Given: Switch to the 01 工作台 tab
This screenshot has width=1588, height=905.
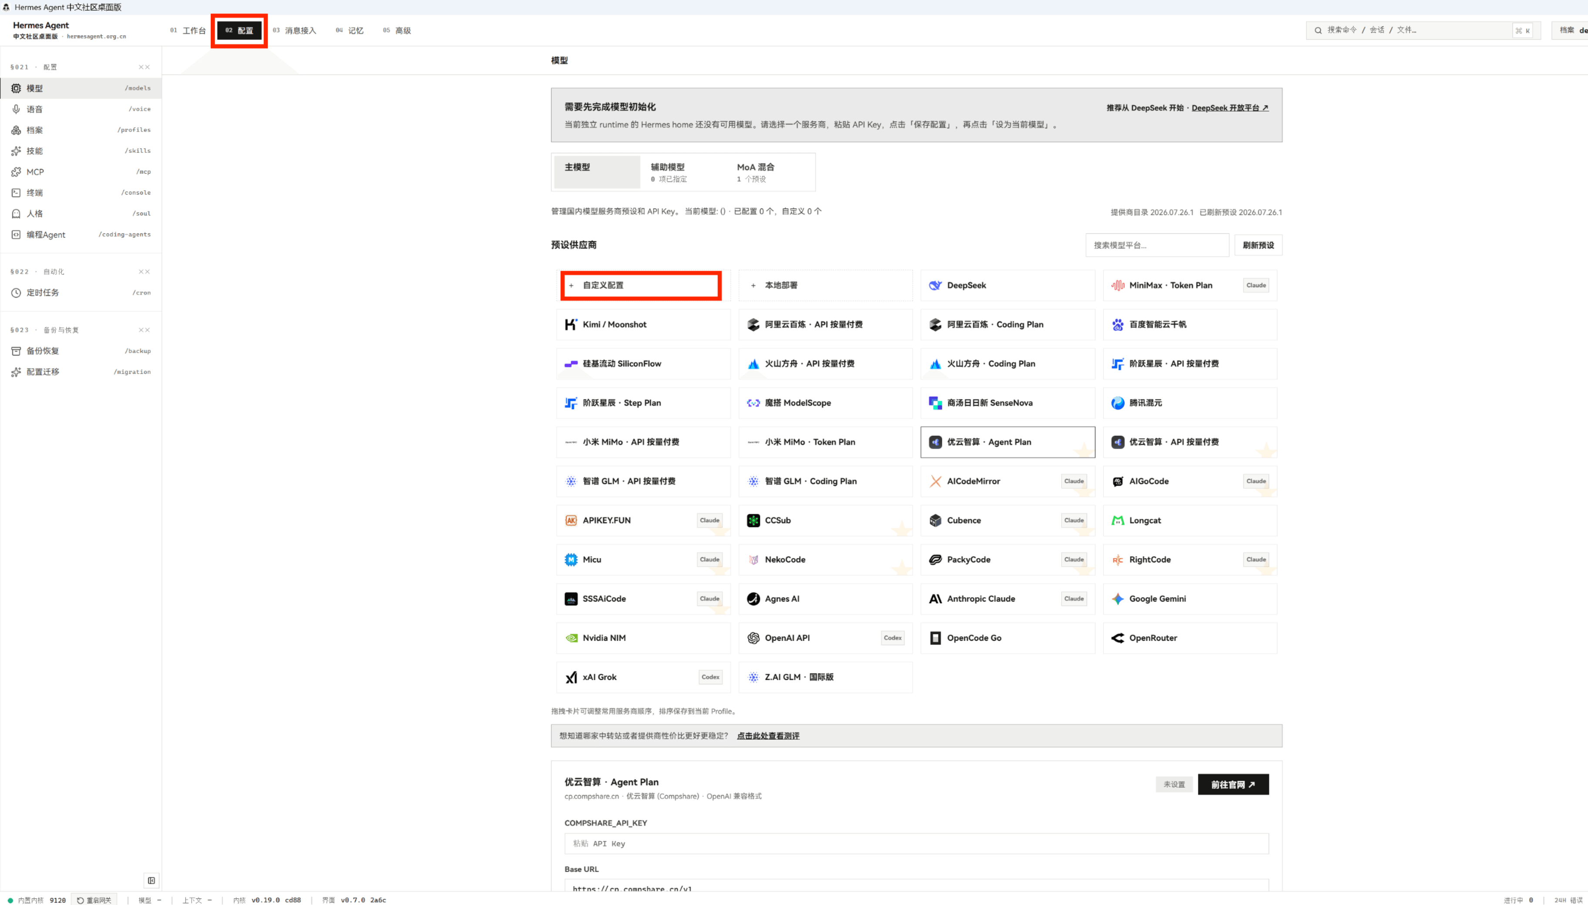Looking at the screenshot, I should [x=188, y=30].
